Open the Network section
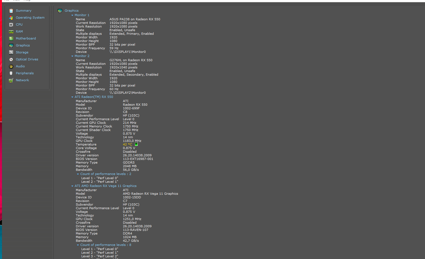The image size is (425, 259). (22, 80)
